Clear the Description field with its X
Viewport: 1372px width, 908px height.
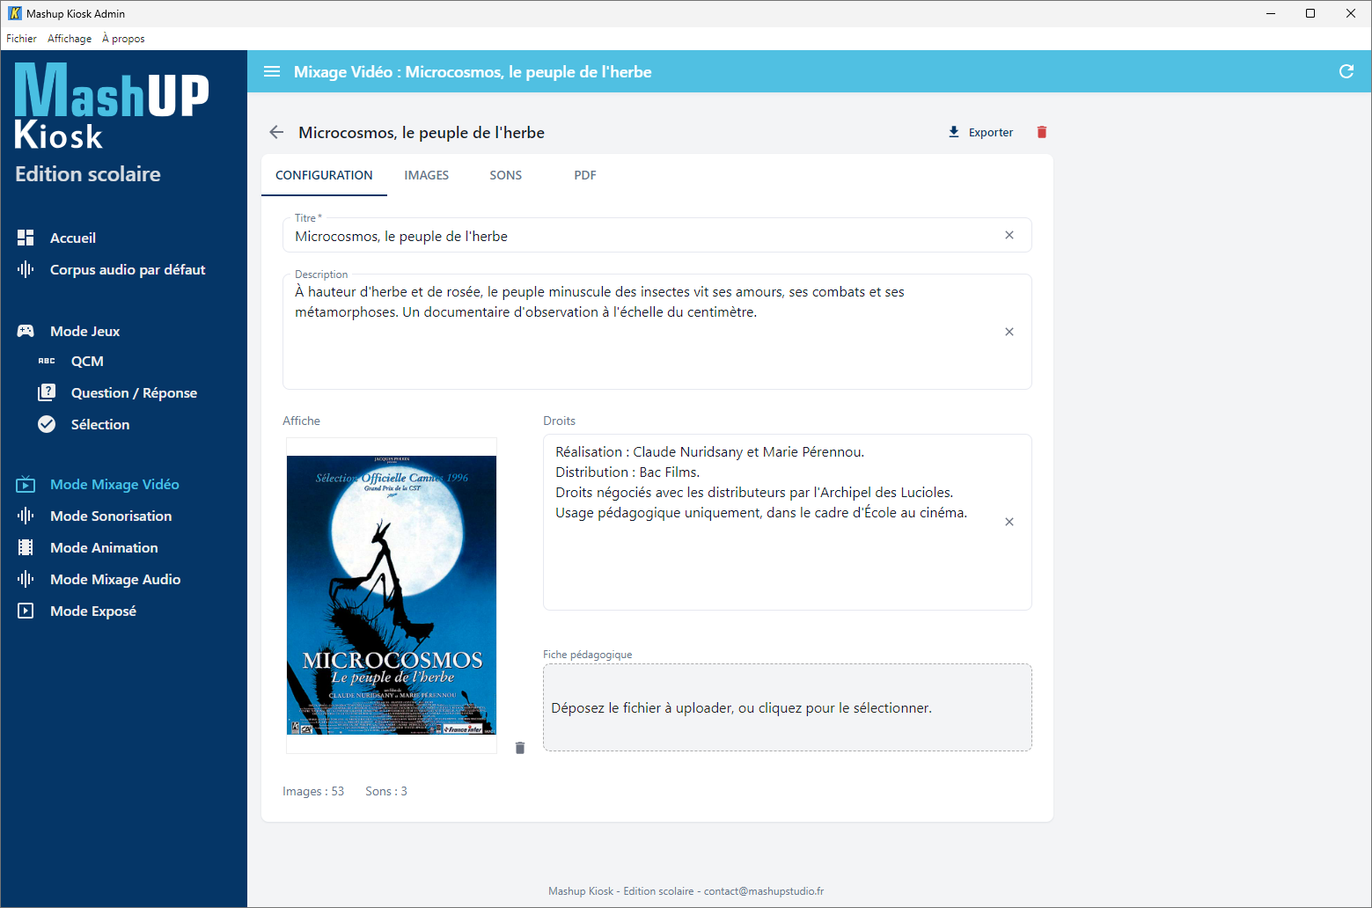tap(1009, 332)
